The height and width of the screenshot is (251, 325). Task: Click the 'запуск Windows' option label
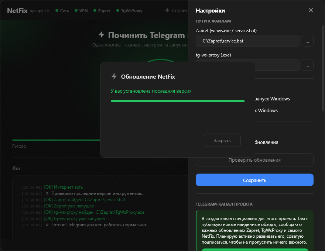pyautogui.click(x=272, y=99)
